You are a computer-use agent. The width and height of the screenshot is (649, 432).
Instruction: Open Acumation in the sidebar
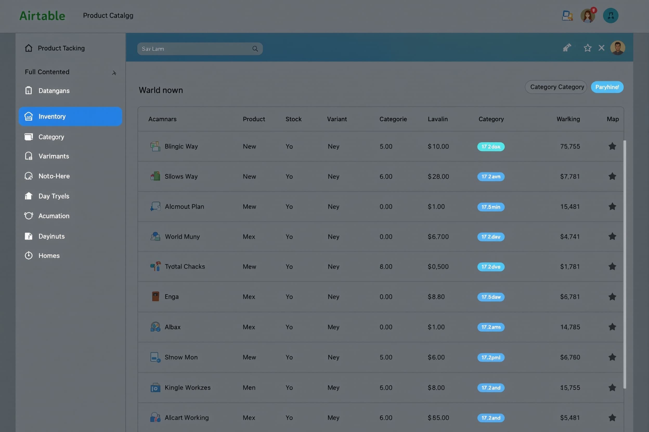pyautogui.click(x=47, y=216)
